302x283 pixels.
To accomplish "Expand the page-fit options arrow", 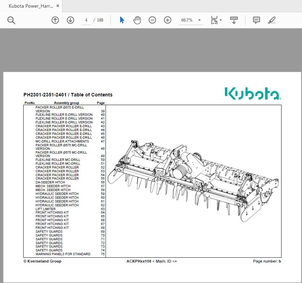I will click(221, 20).
